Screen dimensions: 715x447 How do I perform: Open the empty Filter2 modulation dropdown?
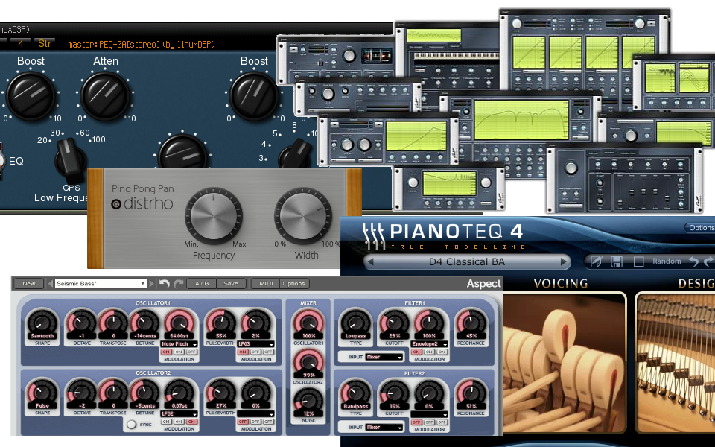tap(429, 414)
